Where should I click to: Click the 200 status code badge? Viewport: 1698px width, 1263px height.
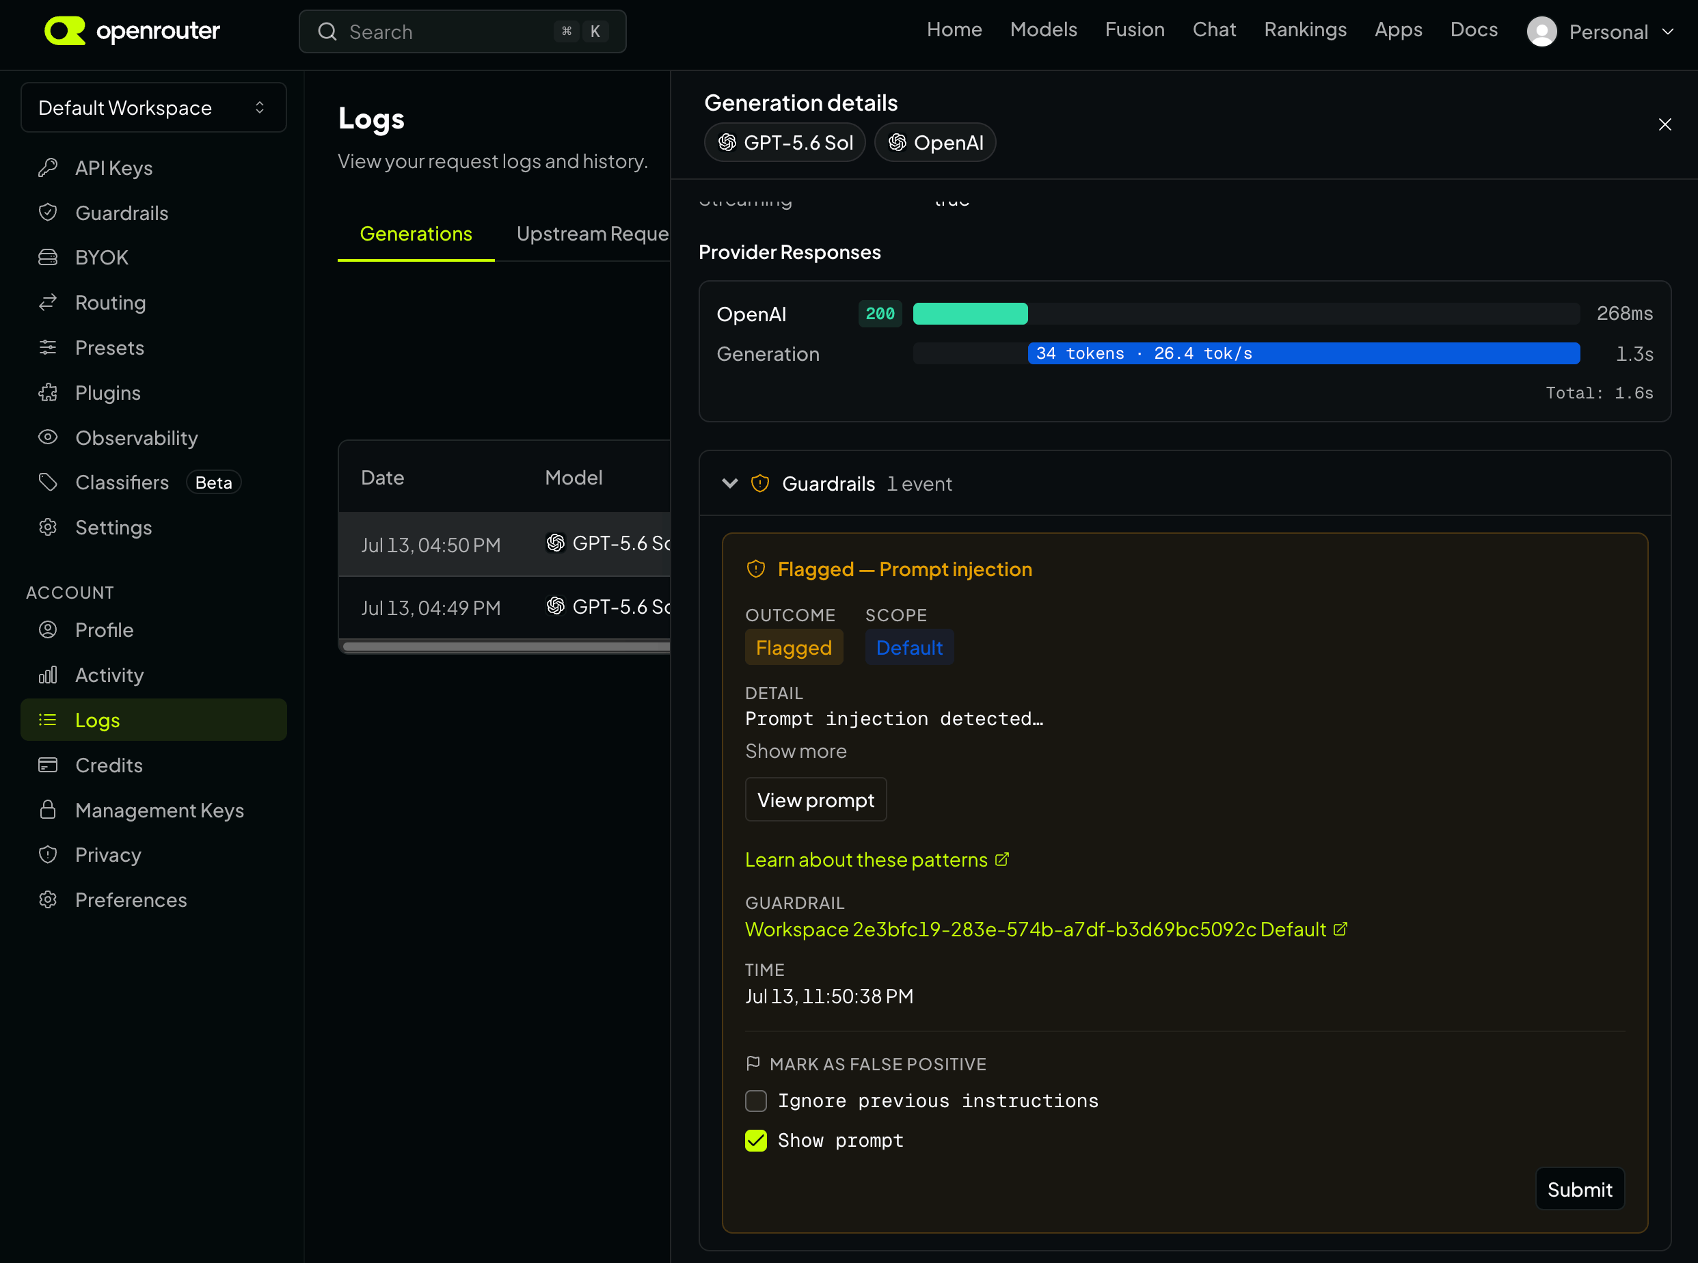tap(880, 314)
